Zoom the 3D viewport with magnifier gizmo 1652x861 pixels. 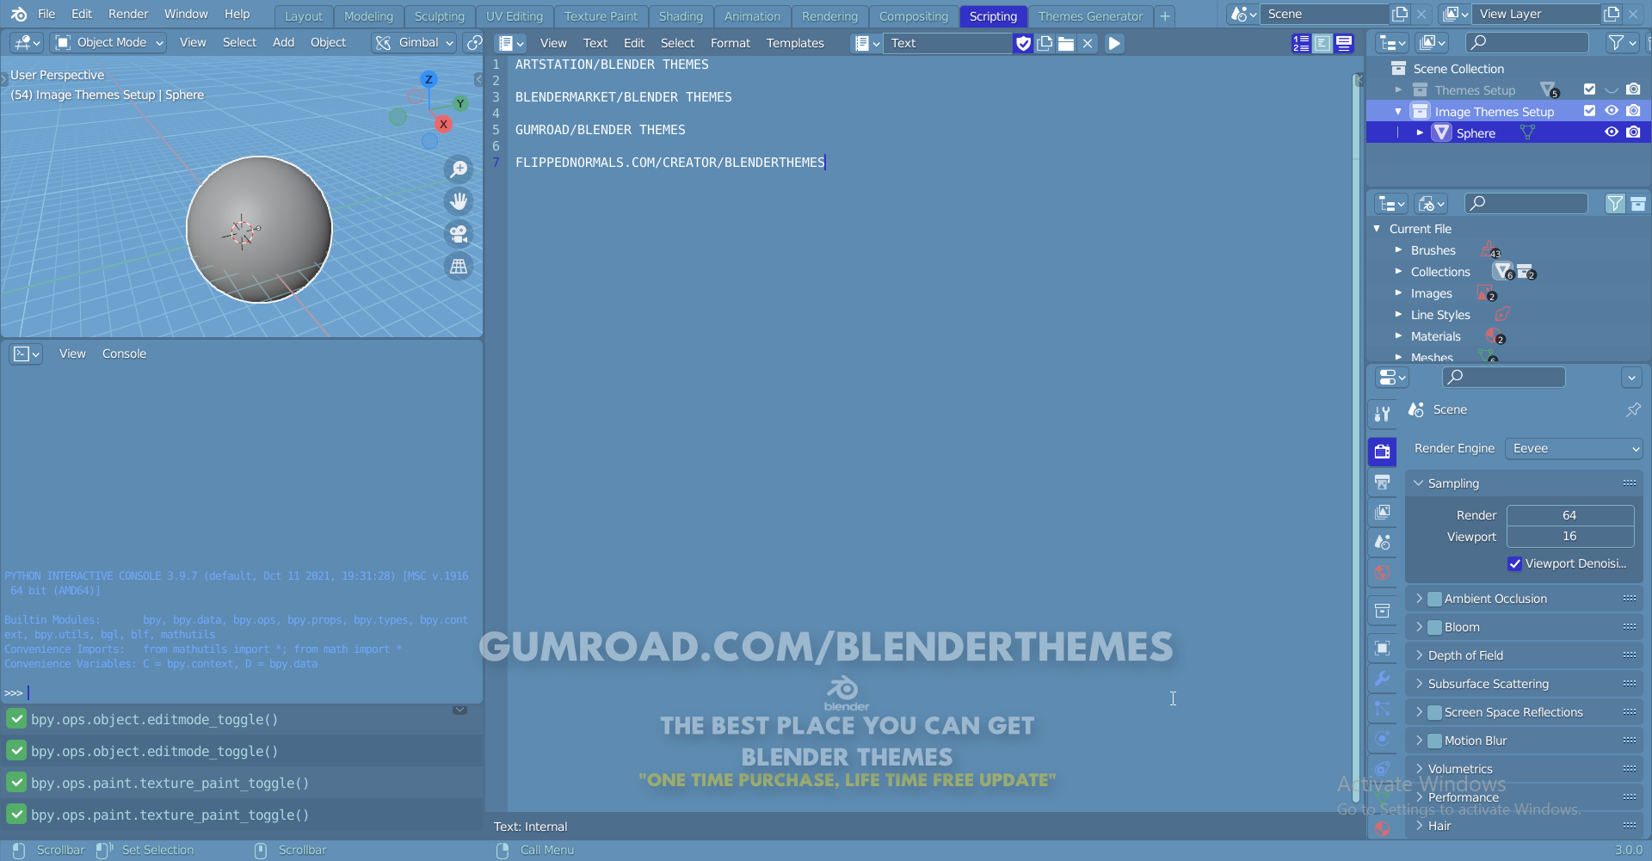[459, 169]
